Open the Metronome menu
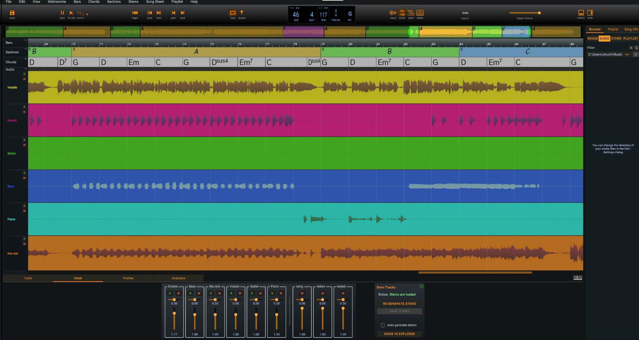639x340 pixels. pos(57,2)
